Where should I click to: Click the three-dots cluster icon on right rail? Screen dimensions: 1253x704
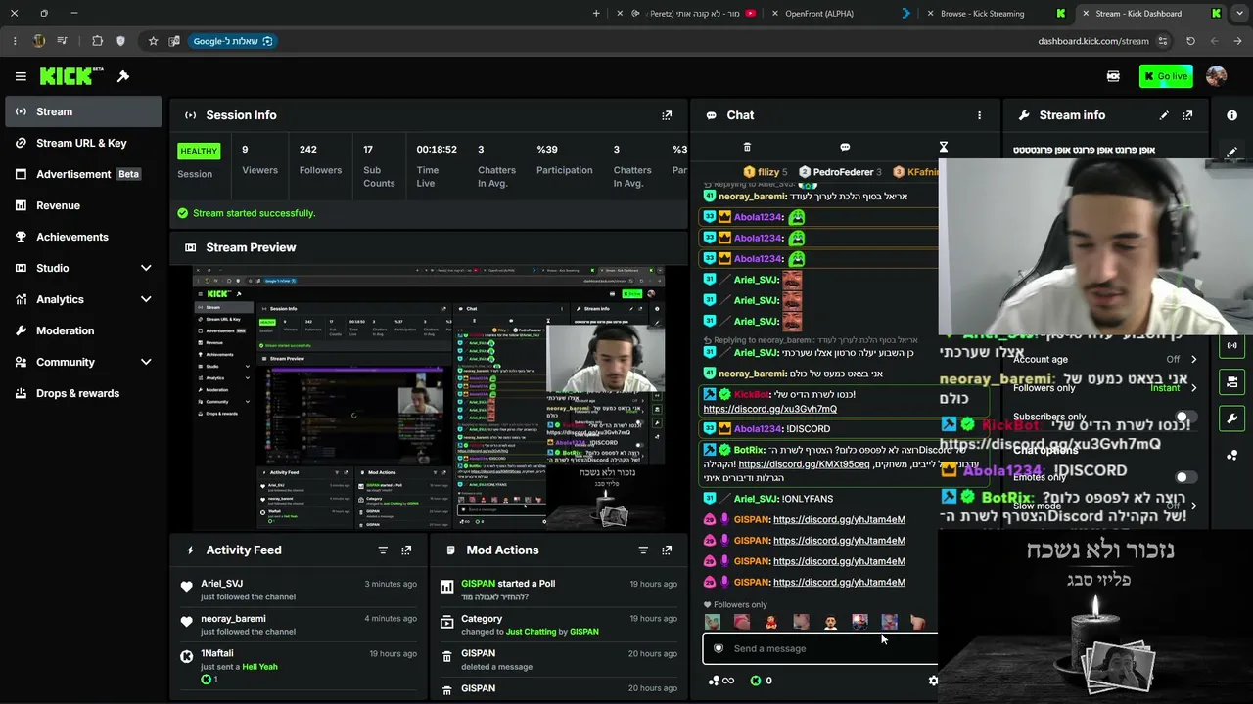(1231, 455)
